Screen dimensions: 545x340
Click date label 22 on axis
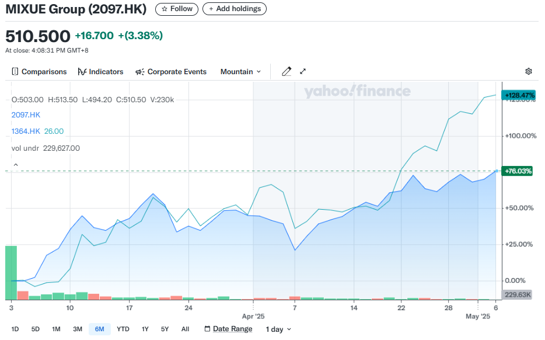(x=401, y=308)
